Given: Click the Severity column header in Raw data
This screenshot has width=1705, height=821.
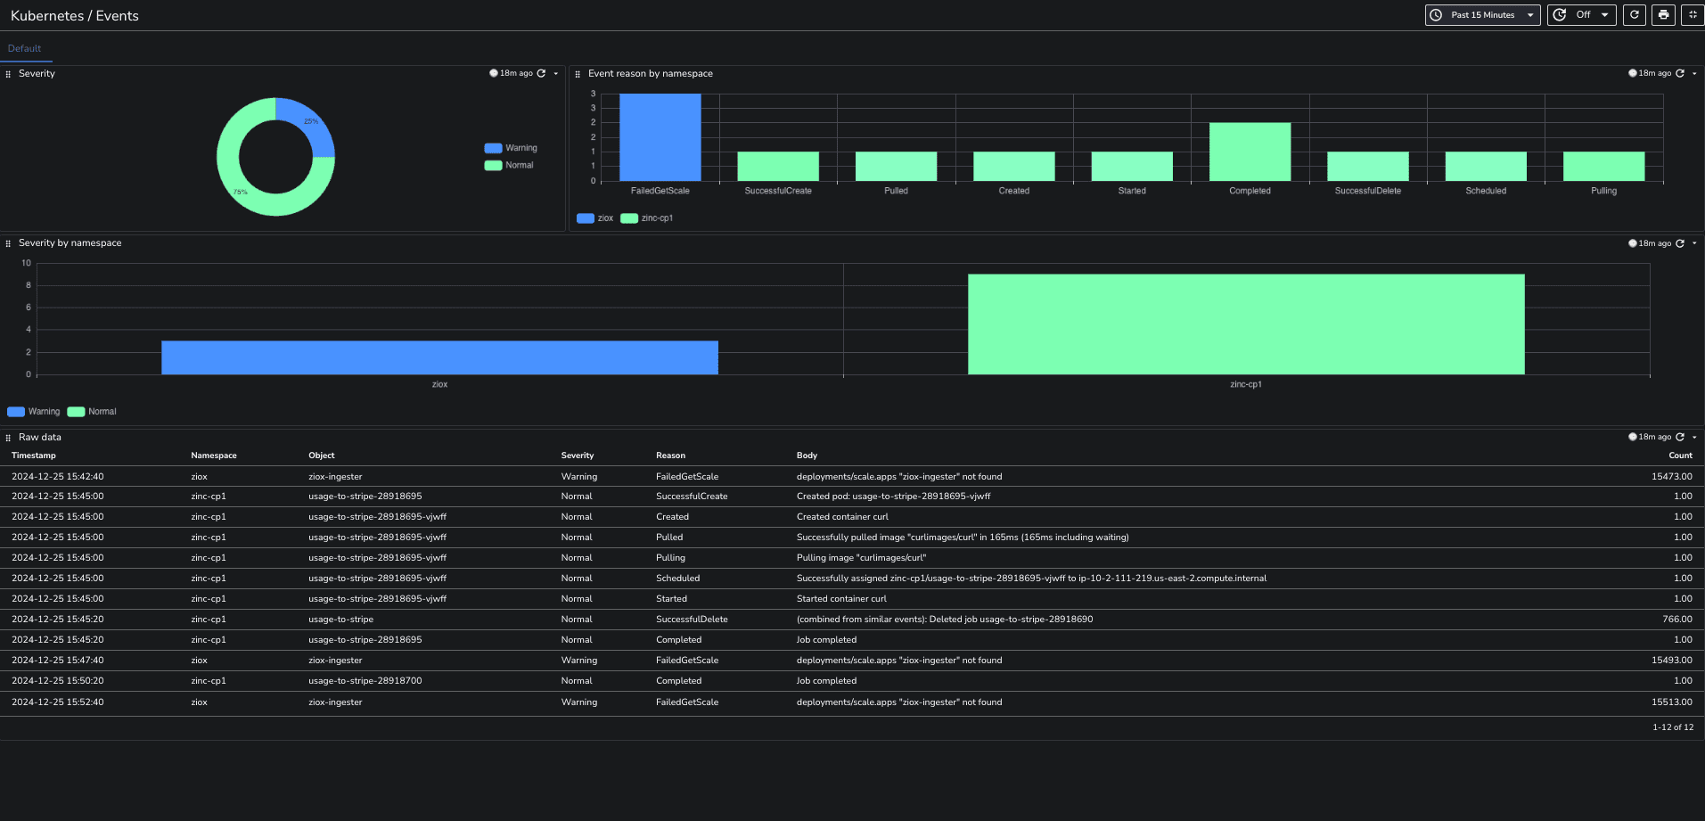Looking at the screenshot, I should coord(578,456).
